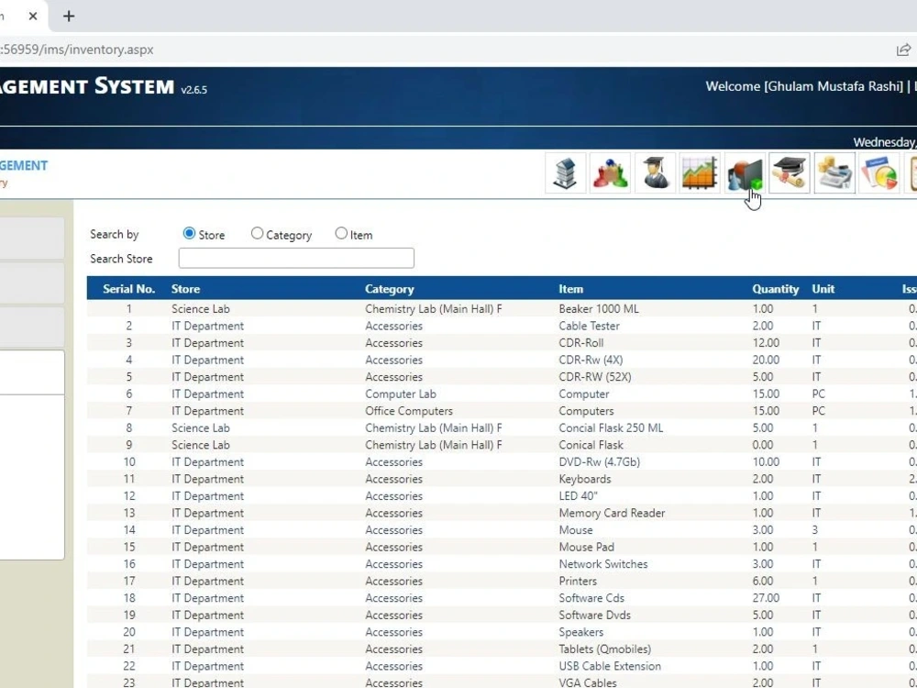Open a new browser tab

[69, 17]
